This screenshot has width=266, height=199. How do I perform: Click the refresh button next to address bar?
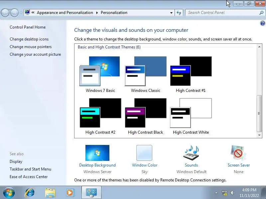click(x=179, y=13)
